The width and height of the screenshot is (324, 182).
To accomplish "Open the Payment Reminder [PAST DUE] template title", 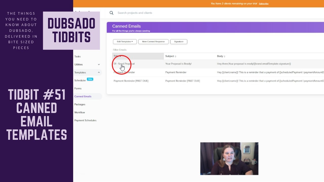I will [x=131, y=81].
